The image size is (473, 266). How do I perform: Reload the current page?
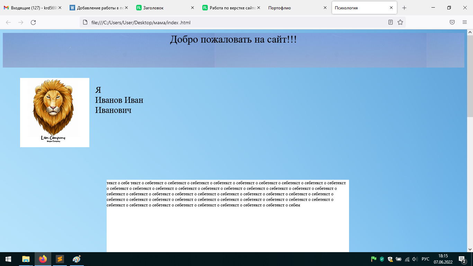coord(33,23)
